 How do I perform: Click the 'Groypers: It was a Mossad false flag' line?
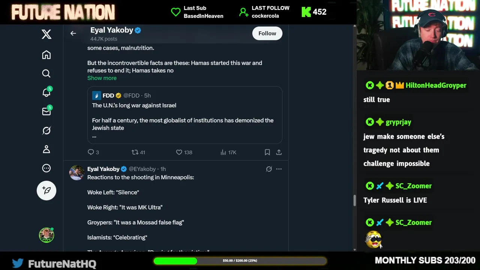136,222
